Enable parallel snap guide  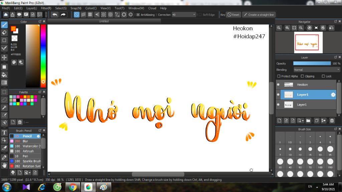tap(83, 15)
